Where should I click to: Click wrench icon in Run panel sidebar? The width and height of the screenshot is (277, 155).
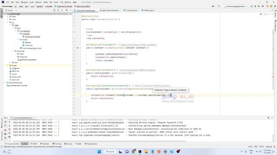coord(5,126)
